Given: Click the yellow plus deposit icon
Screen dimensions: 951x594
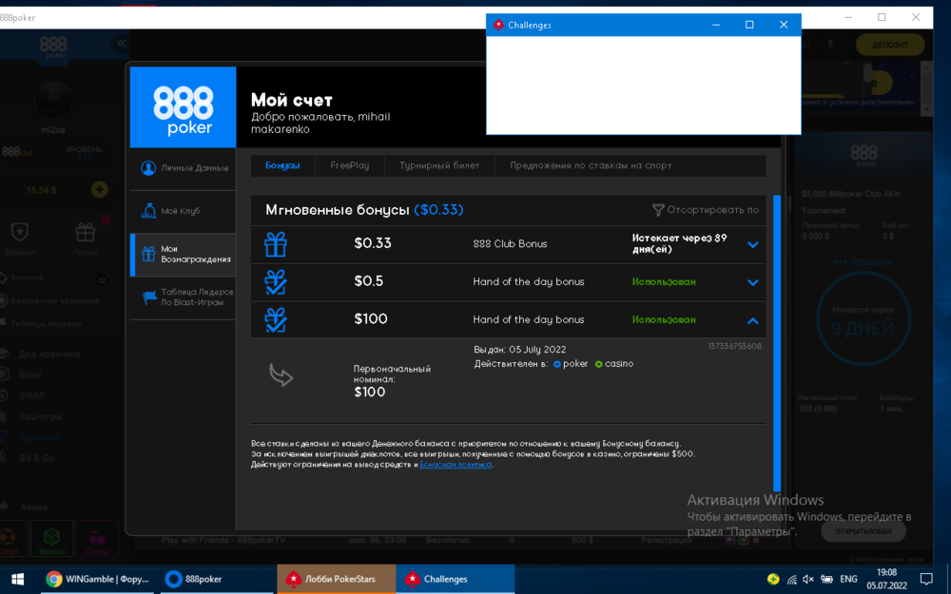Looking at the screenshot, I should pyautogui.click(x=99, y=190).
